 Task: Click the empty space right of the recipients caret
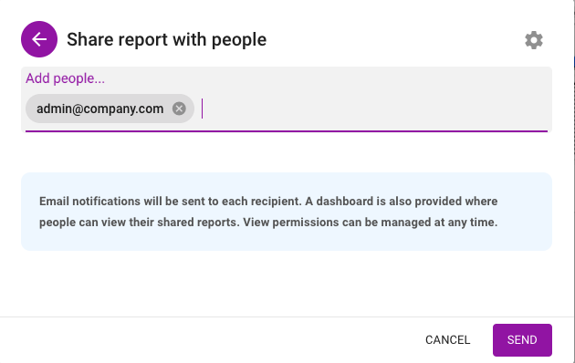tap(374, 109)
